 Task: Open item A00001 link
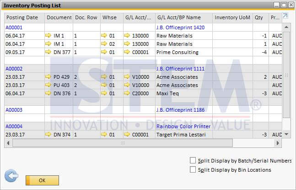(14, 27)
